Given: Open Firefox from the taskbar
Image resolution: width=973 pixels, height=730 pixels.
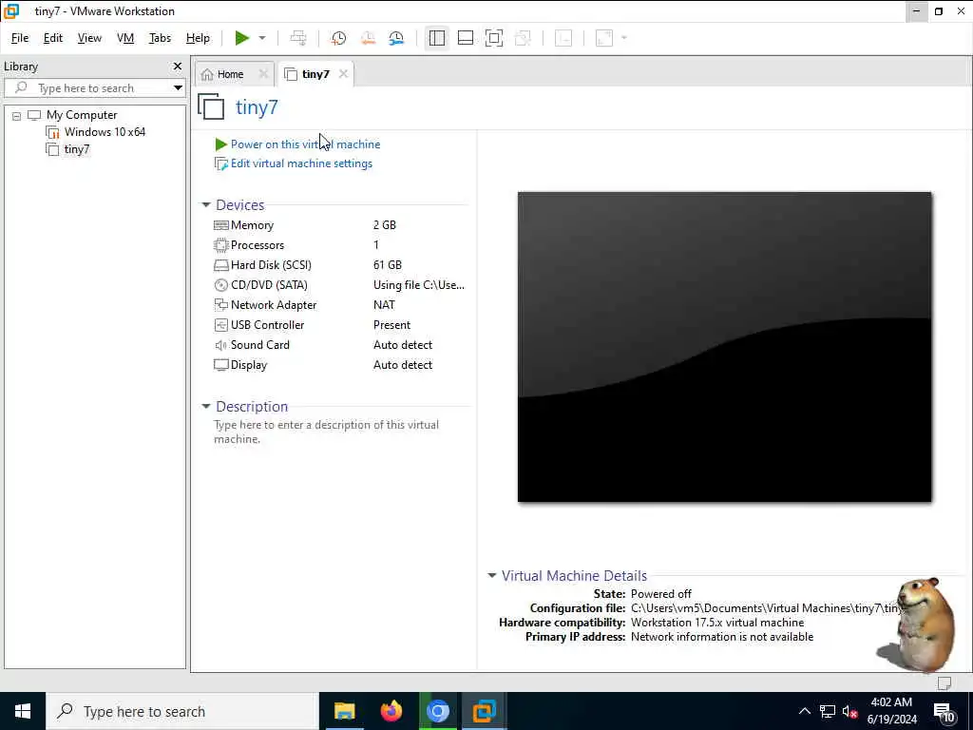Looking at the screenshot, I should pyautogui.click(x=391, y=711).
